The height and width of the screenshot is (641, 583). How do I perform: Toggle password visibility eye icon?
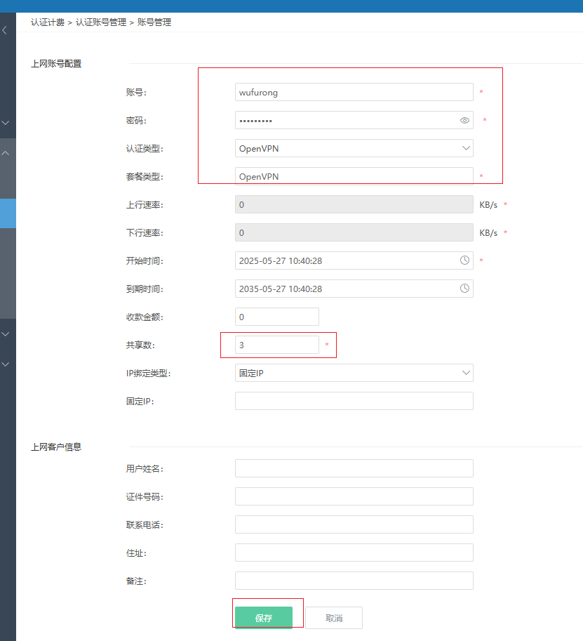(464, 121)
